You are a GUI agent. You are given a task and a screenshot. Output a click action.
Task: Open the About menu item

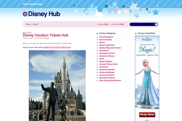[35, 24]
